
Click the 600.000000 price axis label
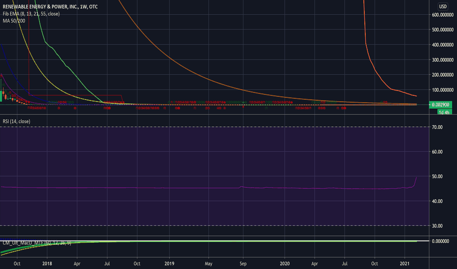coord(442,15)
